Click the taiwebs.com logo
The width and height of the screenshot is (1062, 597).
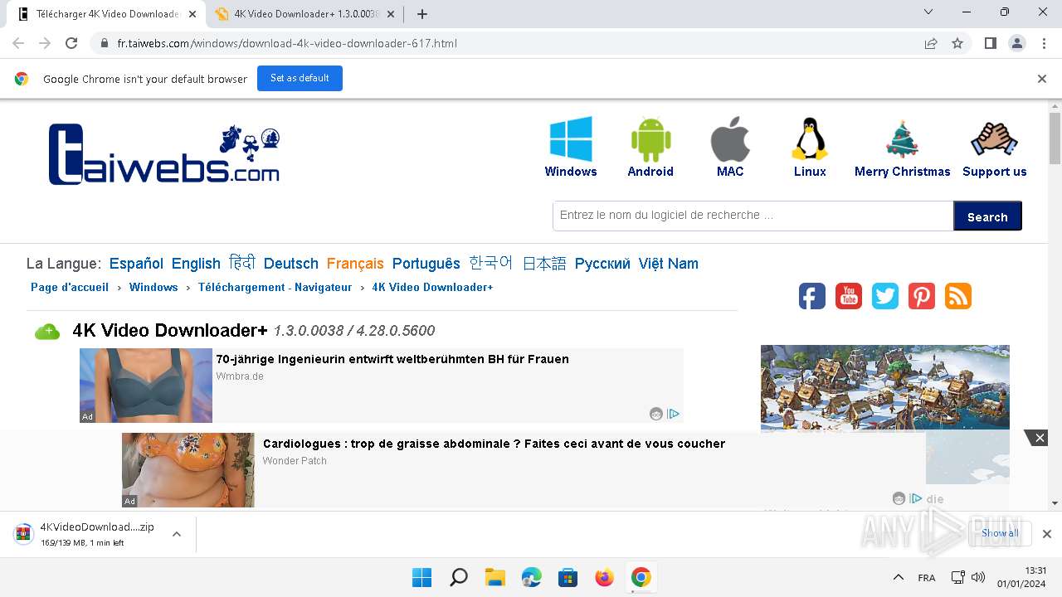coord(164,154)
